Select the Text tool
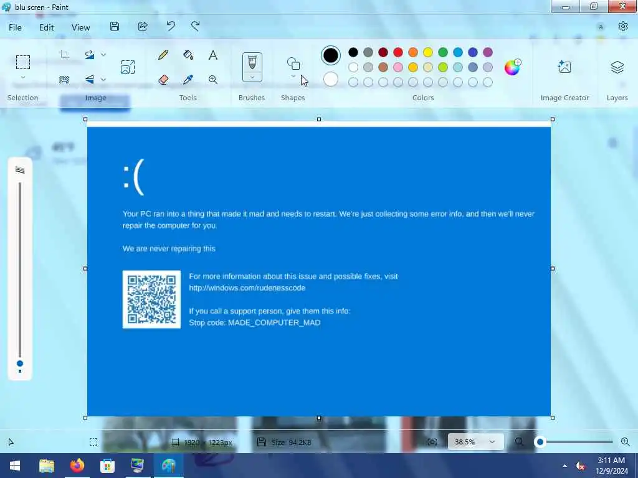 pyautogui.click(x=213, y=55)
